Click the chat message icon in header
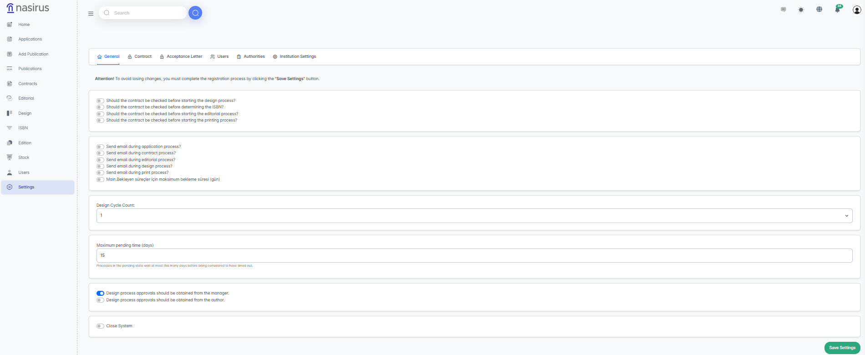Viewport: 865px width, 355px height. 783,10
